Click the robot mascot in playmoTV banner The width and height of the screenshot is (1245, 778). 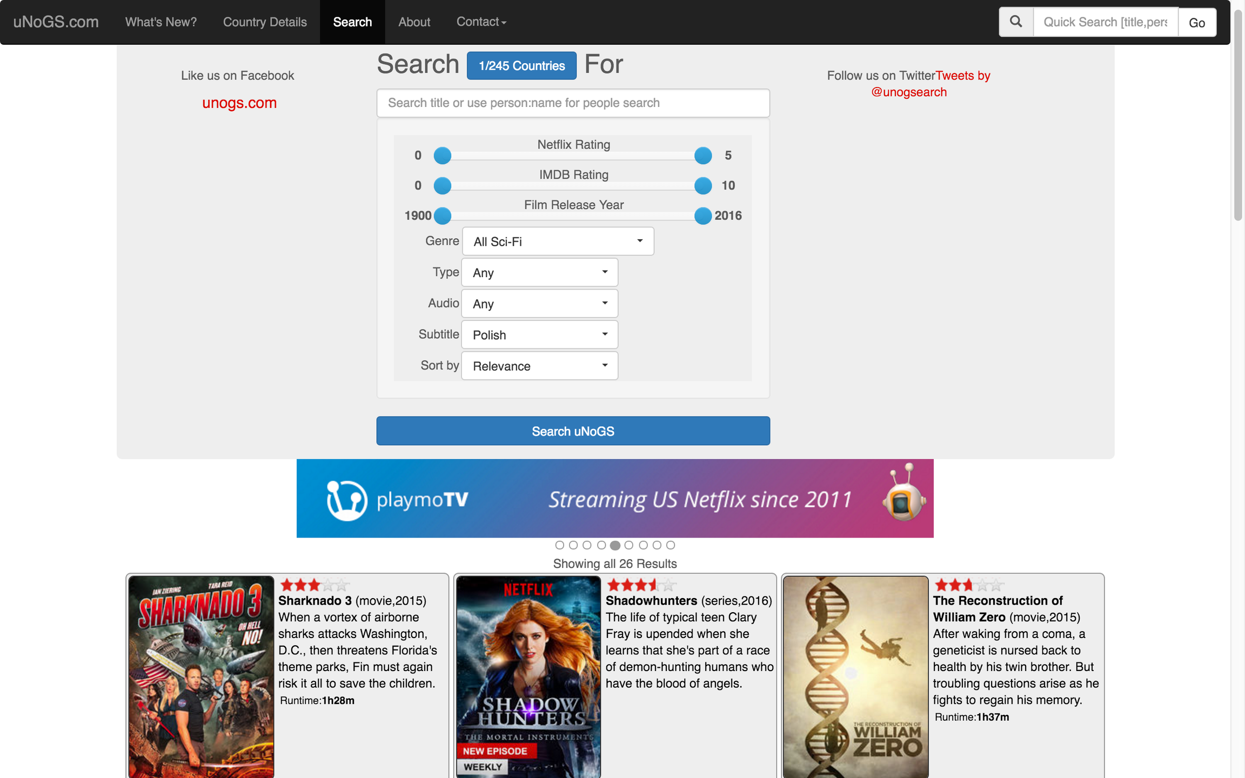904,493
